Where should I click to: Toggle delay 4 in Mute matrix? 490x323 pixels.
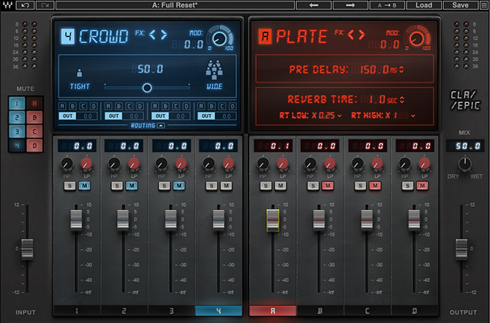coord(17,145)
